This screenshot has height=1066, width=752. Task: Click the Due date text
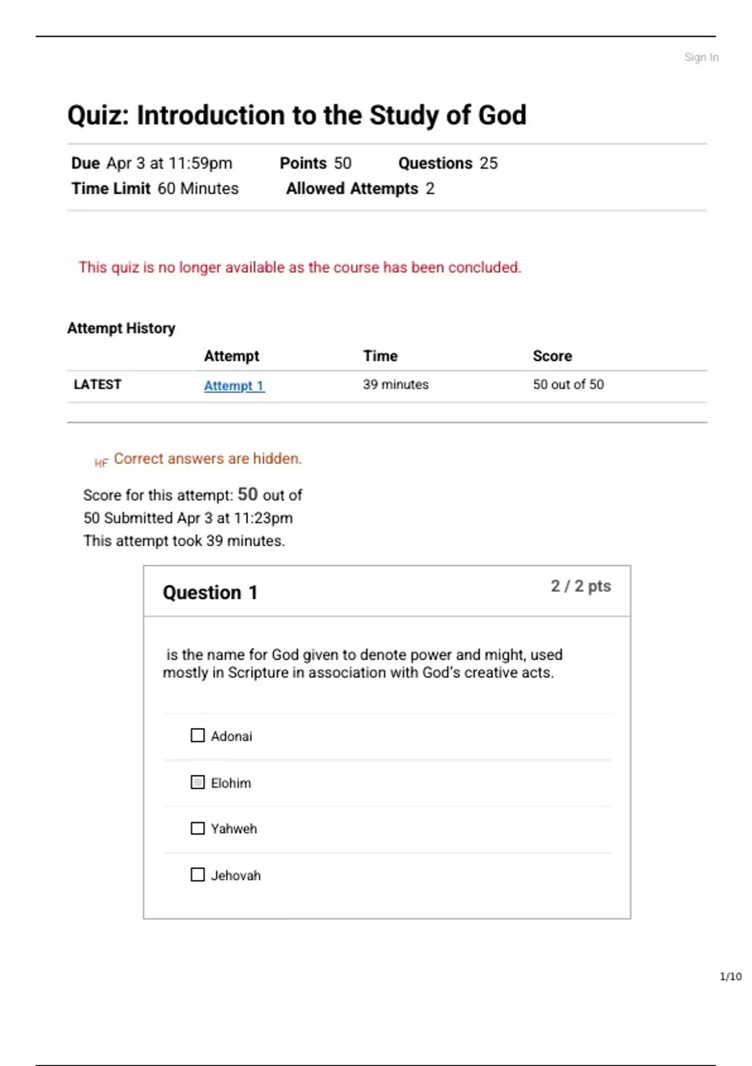pyautogui.click(x=152, y=163)
